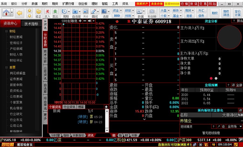Viewport: 243px width, 147px height.
Task: Click the 我要开户 button
Action: [142, 4]
